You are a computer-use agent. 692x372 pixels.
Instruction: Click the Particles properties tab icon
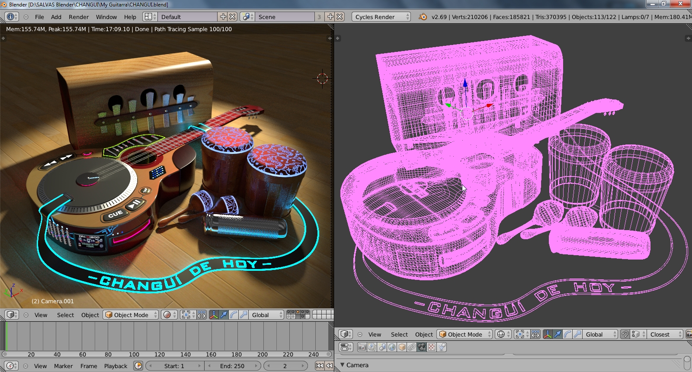[x=442, y=347]
